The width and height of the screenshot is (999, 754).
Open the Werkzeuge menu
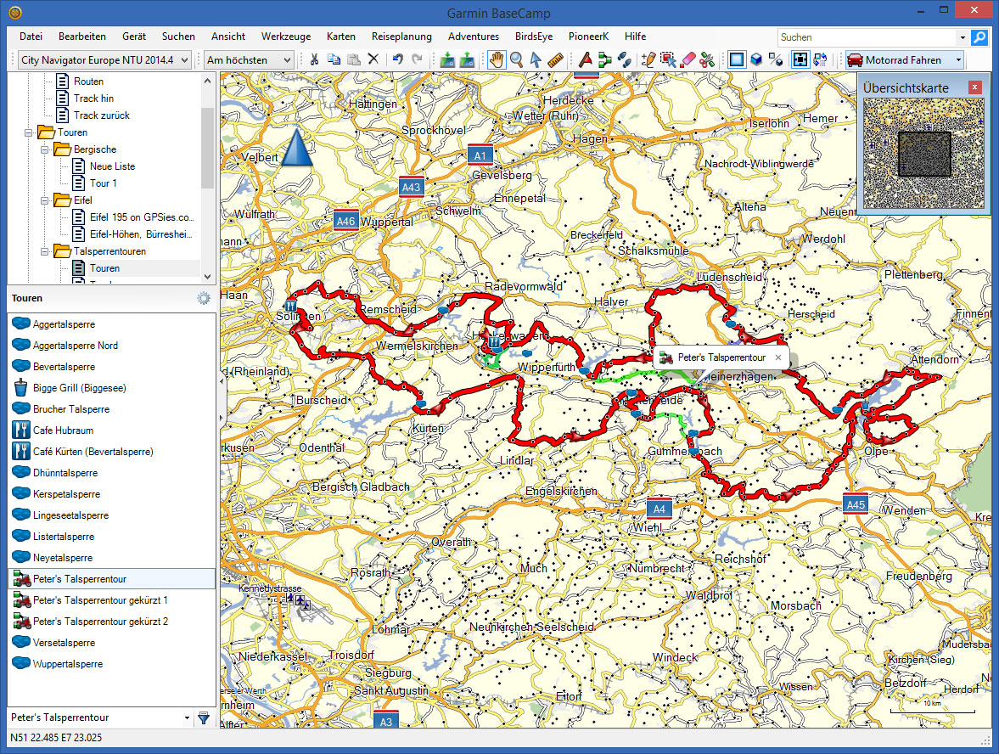click(286, 37)
